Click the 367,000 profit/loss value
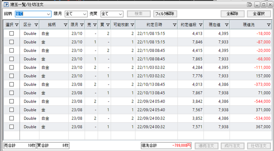 tap(263, 127)
